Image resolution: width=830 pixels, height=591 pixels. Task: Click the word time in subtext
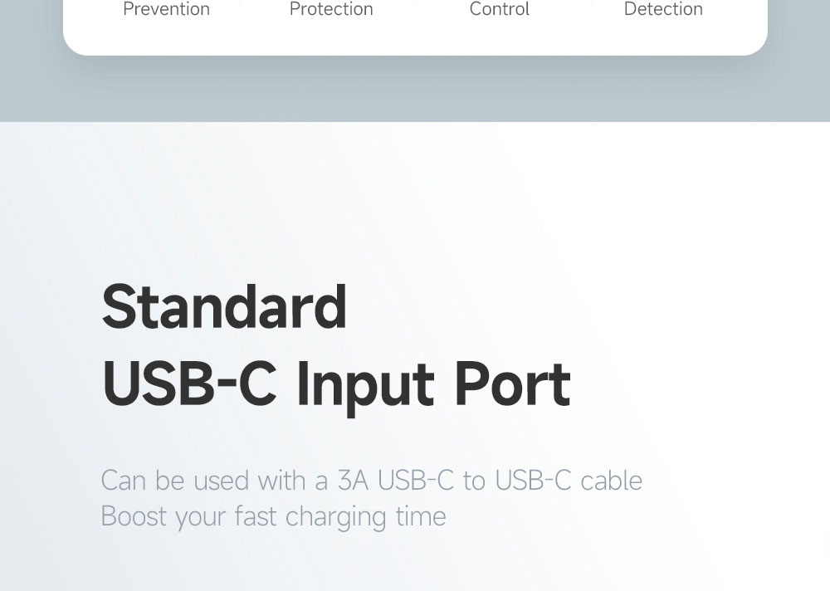tap(421, 516)
